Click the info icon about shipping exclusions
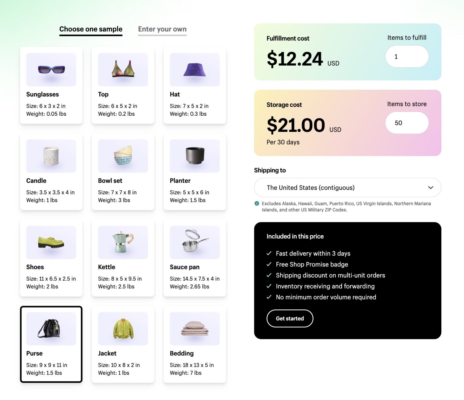Screen dimensions: 464x400 click(256, 203)
